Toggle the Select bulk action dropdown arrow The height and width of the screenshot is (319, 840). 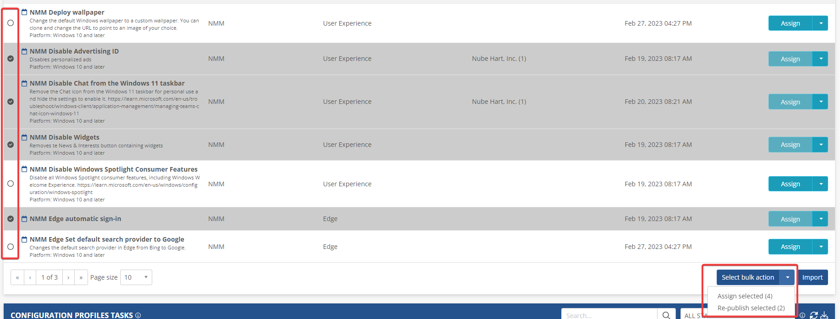pos(787,277)
